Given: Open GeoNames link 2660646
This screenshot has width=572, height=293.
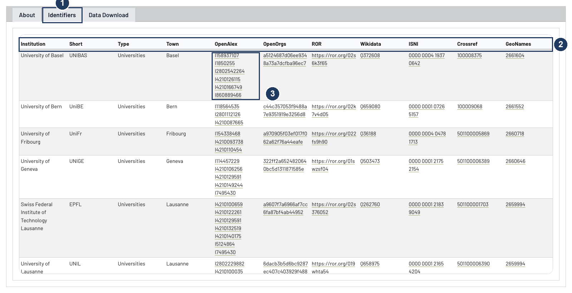Looking at the screenshot, I should point(515,161).
